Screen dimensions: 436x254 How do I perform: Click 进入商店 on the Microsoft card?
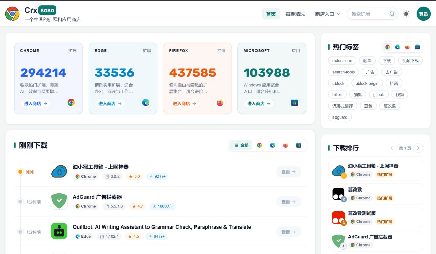coord(259,104)
